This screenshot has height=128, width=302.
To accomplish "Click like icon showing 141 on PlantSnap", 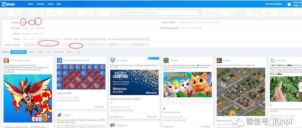I will click(x=271, y=116).
